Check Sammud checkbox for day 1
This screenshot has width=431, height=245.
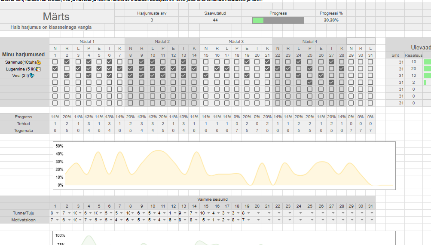(55, 62)
